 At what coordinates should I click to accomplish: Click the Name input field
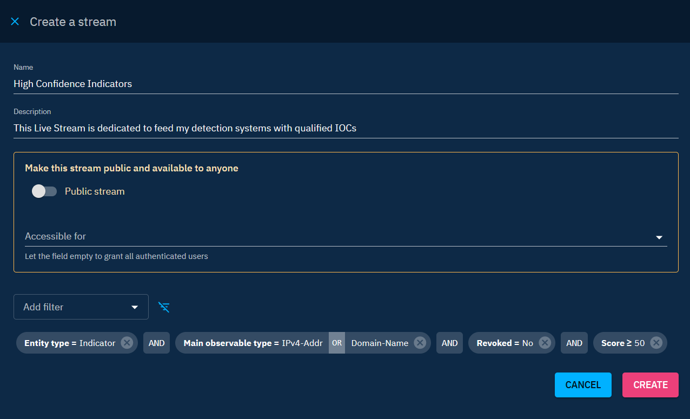[x=345, y=84]
